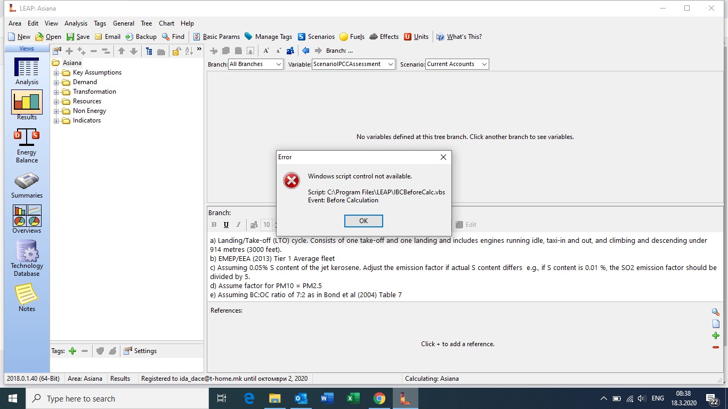Viewport: 728px width, 409px height.
Task: Click the taskbar search box
Action: point(117,398)
